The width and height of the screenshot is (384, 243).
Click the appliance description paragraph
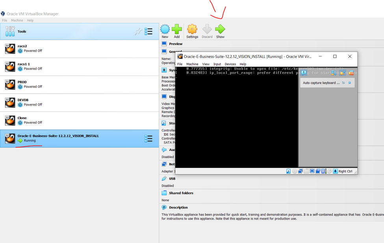(273, 217)
